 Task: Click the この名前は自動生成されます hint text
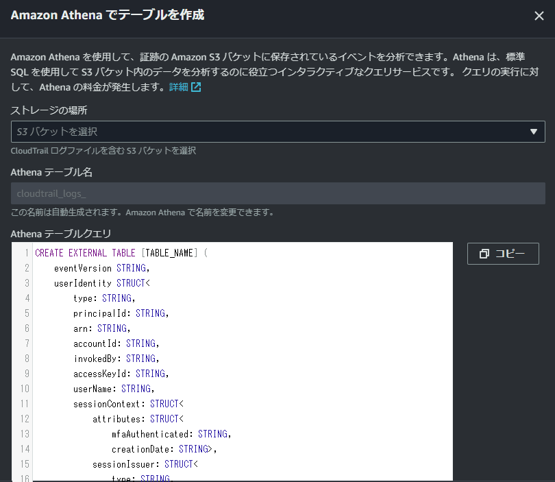coord(143,213)
